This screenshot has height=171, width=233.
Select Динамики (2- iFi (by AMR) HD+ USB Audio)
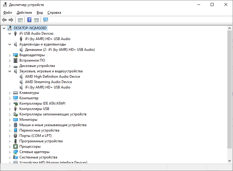pyautogui.click(x=60, y=50)
